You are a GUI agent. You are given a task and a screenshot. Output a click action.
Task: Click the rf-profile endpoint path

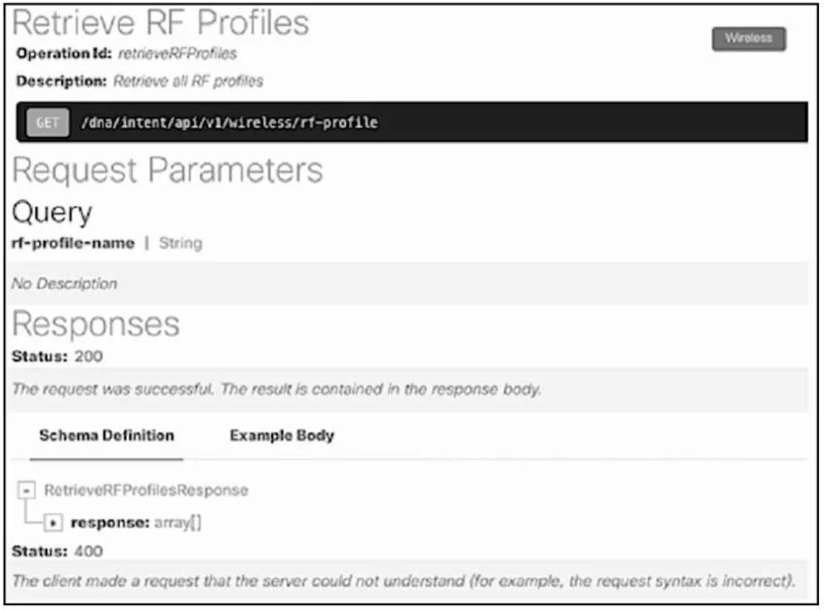pos(229,122)
